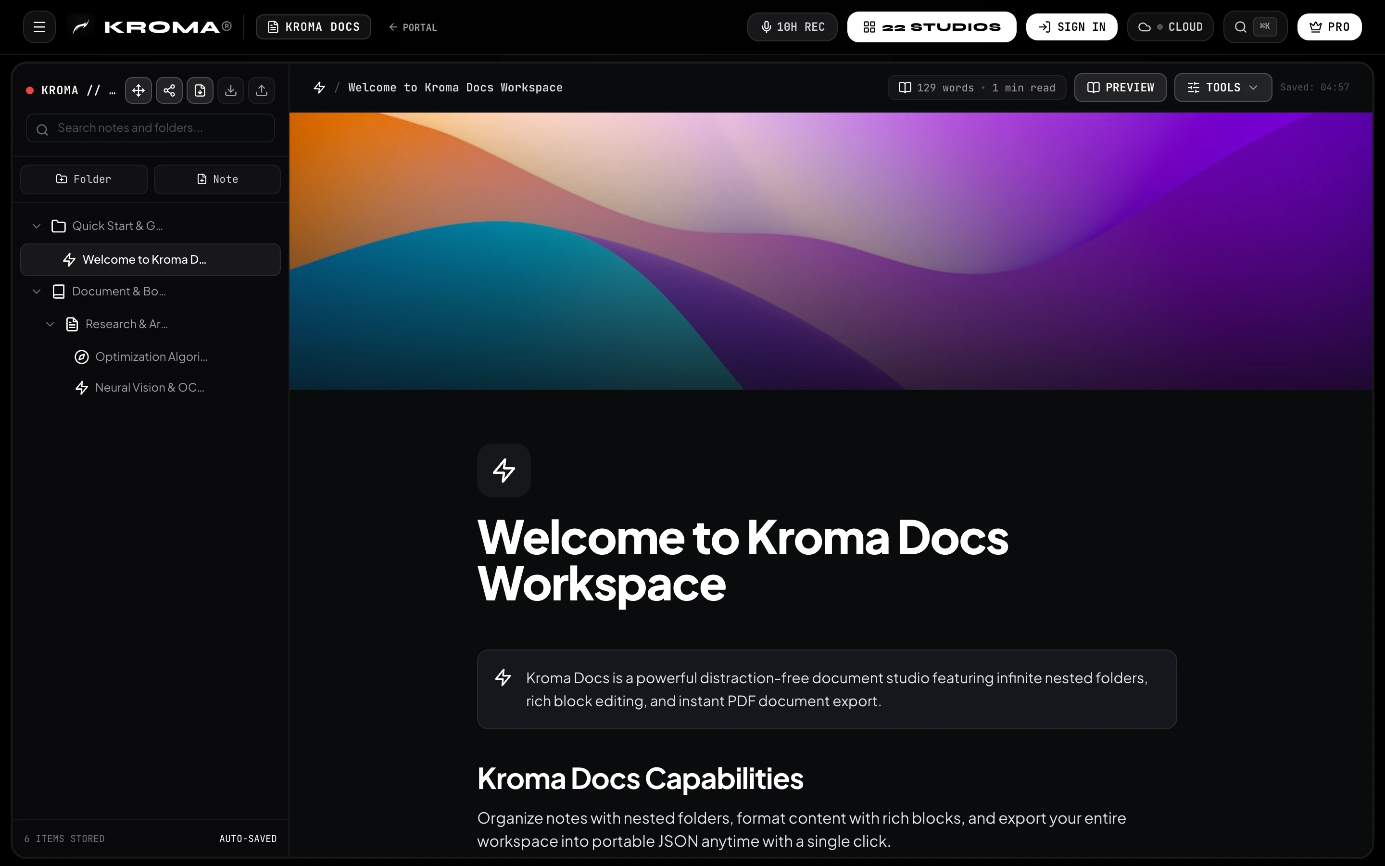Open the Optimization Algori... note
The height and width of the screenshot is (866, 1385).
click(150, 357)
